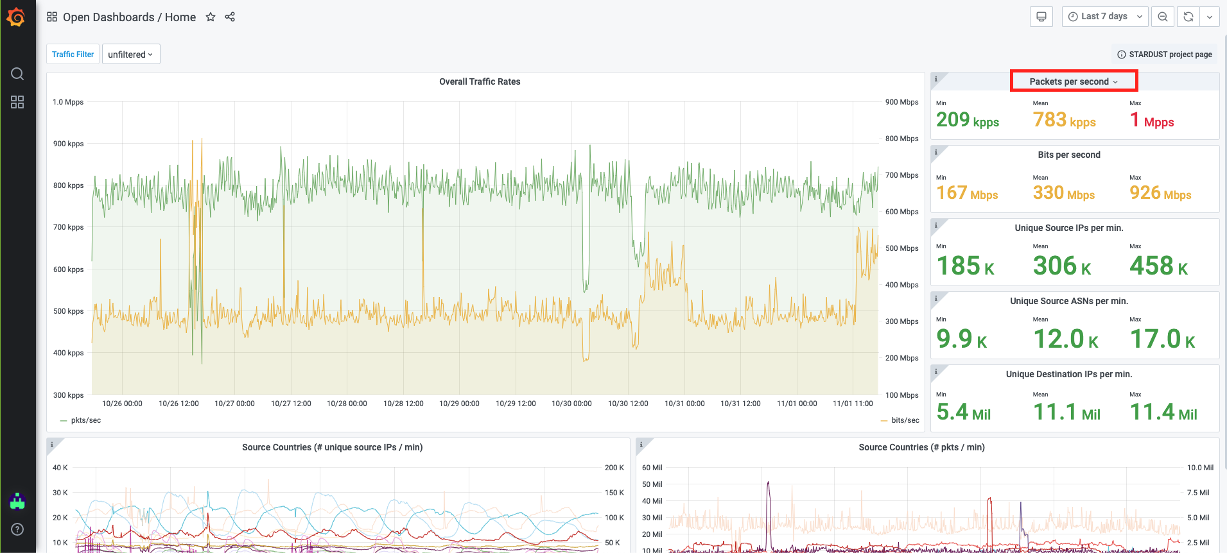The height and width of the screenshot is (553, 1227).
Task: Open the Last 7 days time picker
Action: coord(1105,17)
